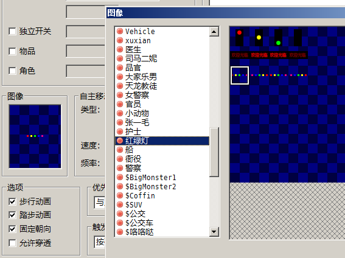The image size is (345, 258).
Task: Enable the 允许穿透 option
Action: tap(12, 243)
